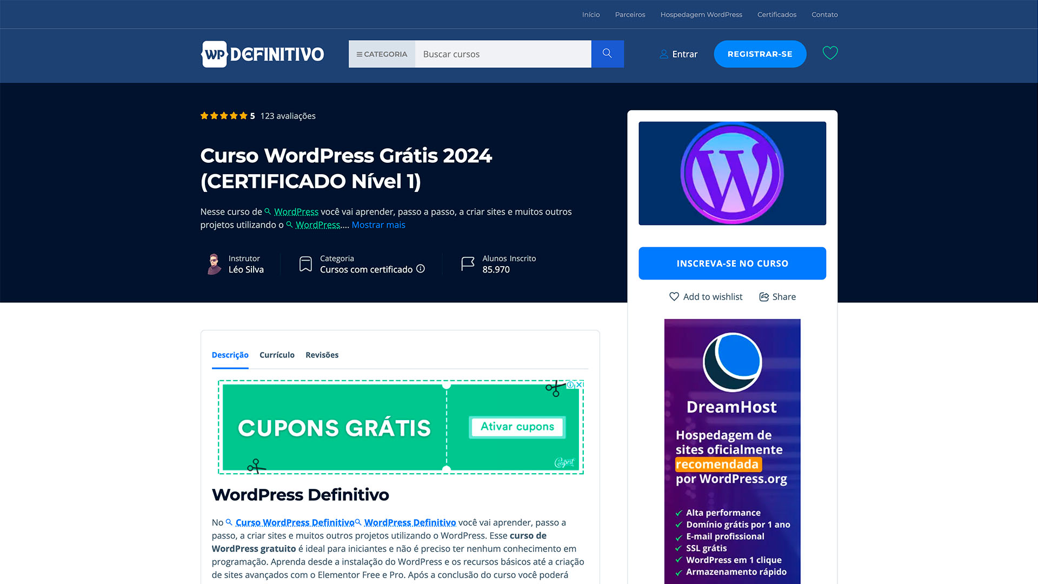The width and height of the screenshot is (1038, 584).
Task: Click the user icon beside Entrar
Action: click(x=664, y=54)
